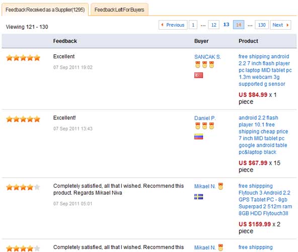Select Feedback Received as a Supplier tab

45,10
